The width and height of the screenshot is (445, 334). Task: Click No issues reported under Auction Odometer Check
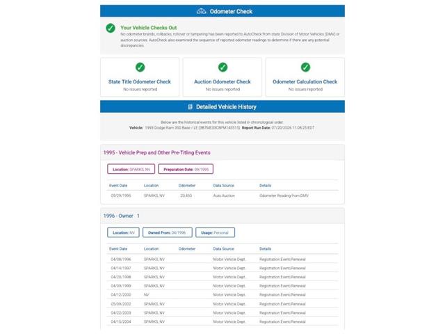point(222,89)
